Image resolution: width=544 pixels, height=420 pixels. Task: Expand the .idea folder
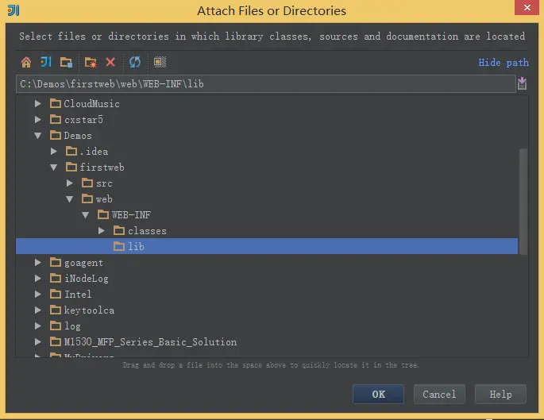[x=54, y=152]
